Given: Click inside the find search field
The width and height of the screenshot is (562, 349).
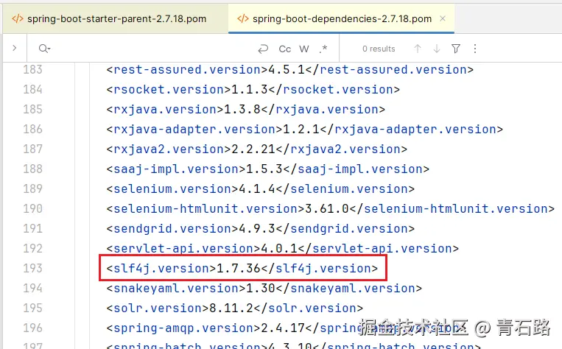Looking at the screenshot, I should click(x=150, y=49).
